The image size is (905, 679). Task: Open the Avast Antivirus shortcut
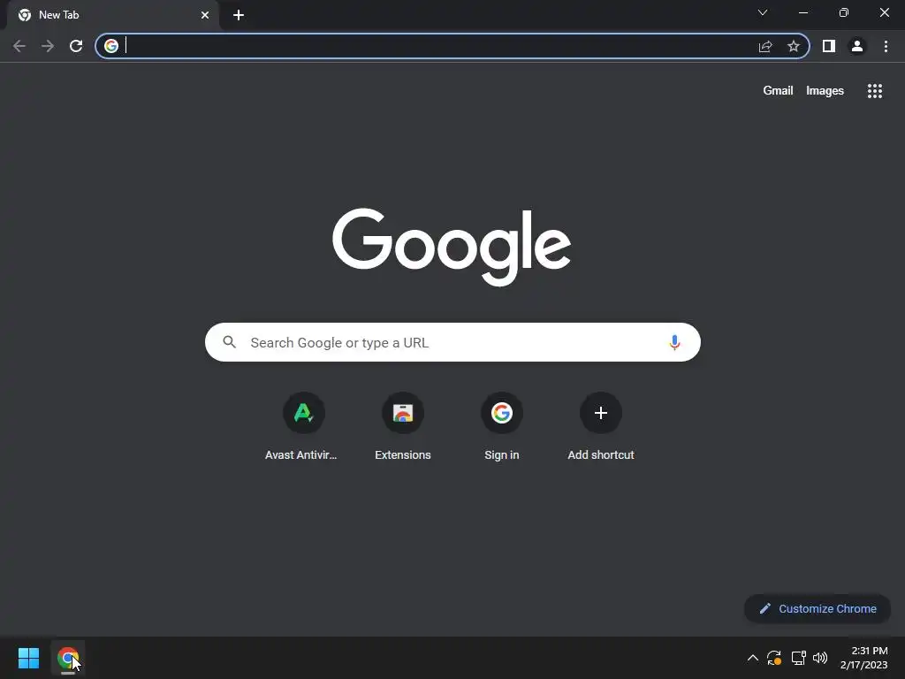pos(304,426)
